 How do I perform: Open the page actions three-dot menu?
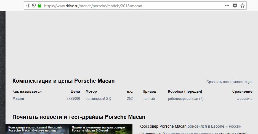(227, 6)
